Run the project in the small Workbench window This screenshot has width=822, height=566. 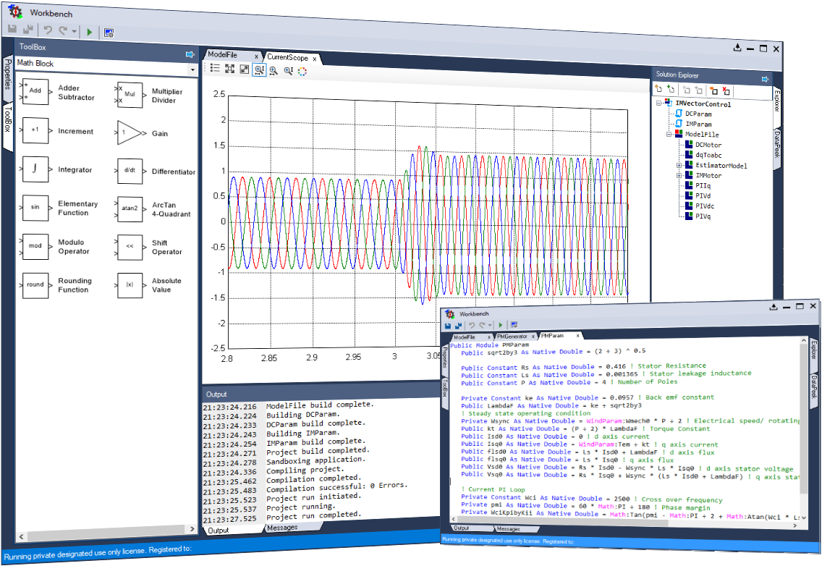point(501,325)
